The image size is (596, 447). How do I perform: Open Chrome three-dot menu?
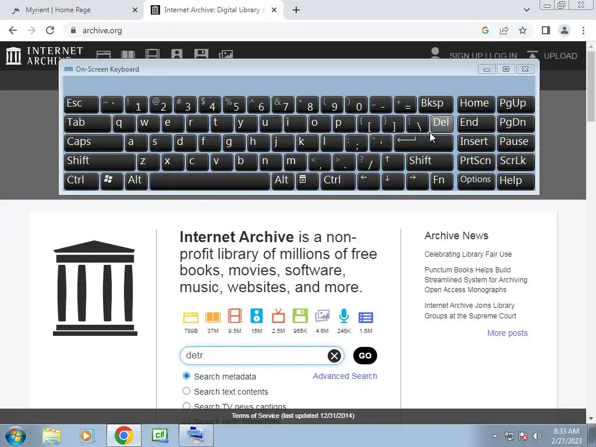(x=583, y=30)
